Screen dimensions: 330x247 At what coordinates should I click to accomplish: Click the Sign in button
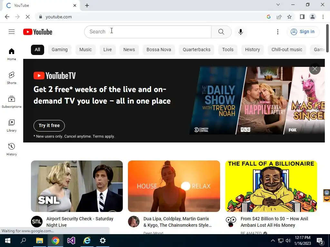(303, 32)
